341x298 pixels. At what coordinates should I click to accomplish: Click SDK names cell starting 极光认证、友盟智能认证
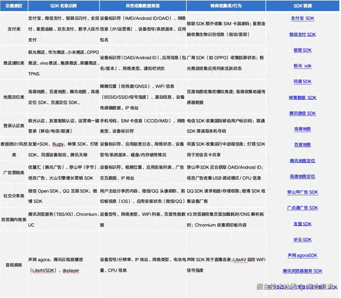[63, 126]
